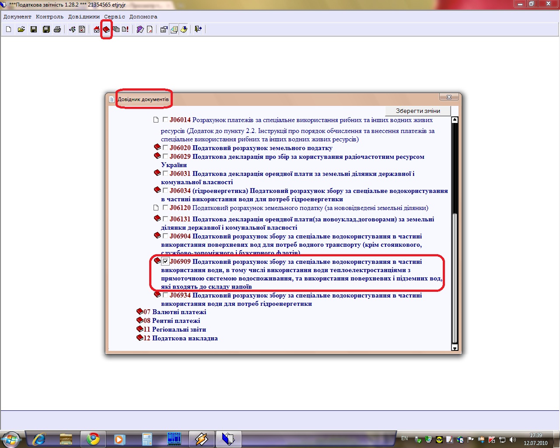Close the Довідник документів dialog

pos(449,97)
